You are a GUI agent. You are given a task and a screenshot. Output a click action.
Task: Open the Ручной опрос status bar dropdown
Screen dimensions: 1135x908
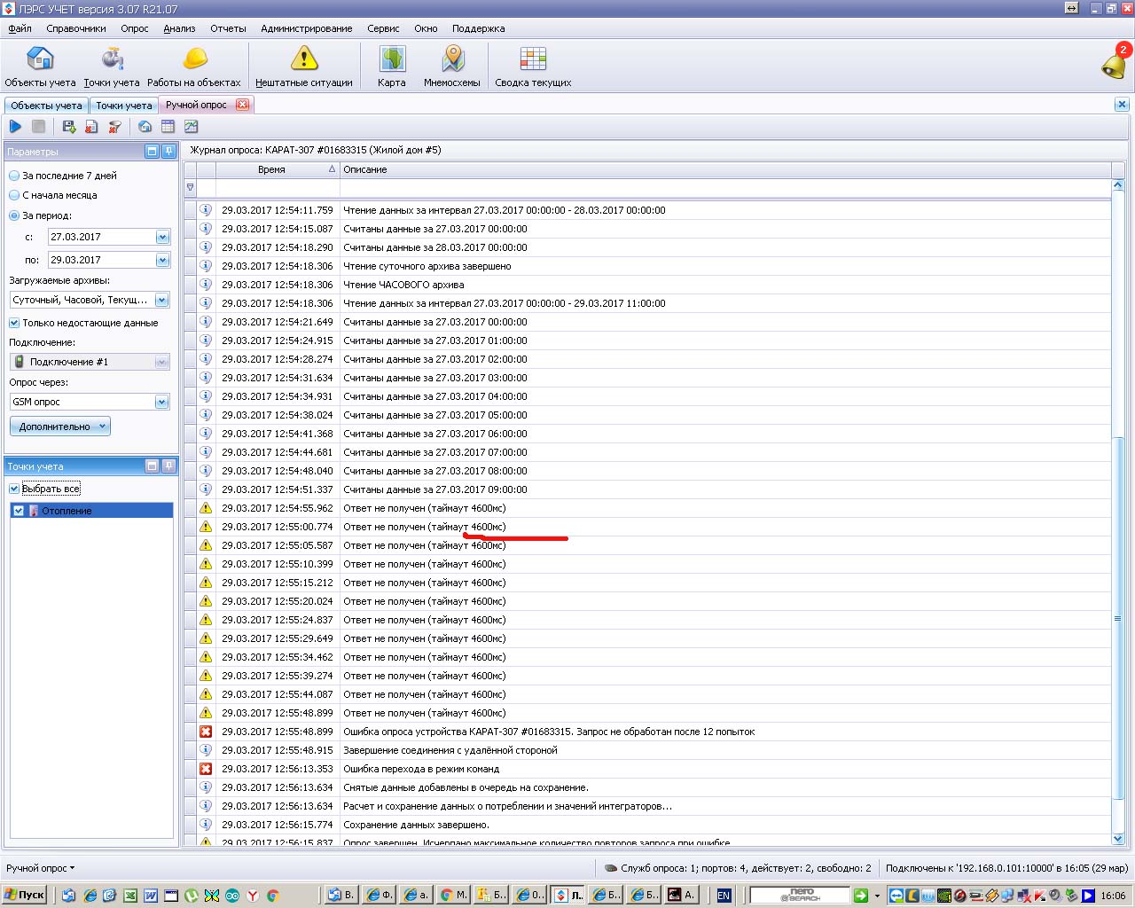41,868
